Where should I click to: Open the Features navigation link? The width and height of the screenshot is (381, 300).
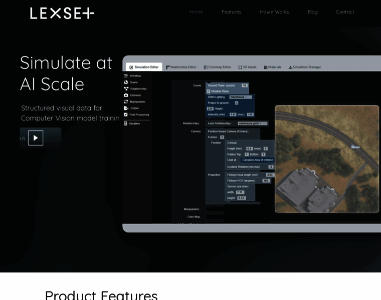pos(231,12)
